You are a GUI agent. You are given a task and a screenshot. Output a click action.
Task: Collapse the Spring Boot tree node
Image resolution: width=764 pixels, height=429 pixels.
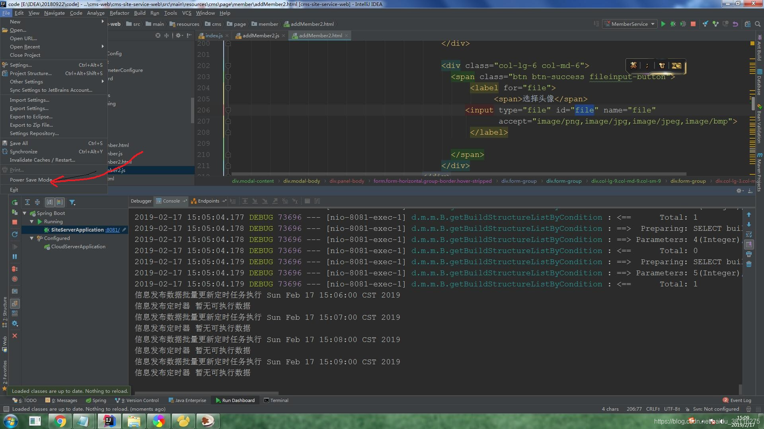[25, 213]
